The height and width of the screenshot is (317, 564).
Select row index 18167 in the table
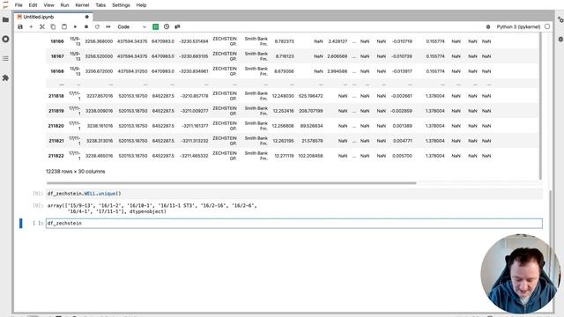click(56, 56)
